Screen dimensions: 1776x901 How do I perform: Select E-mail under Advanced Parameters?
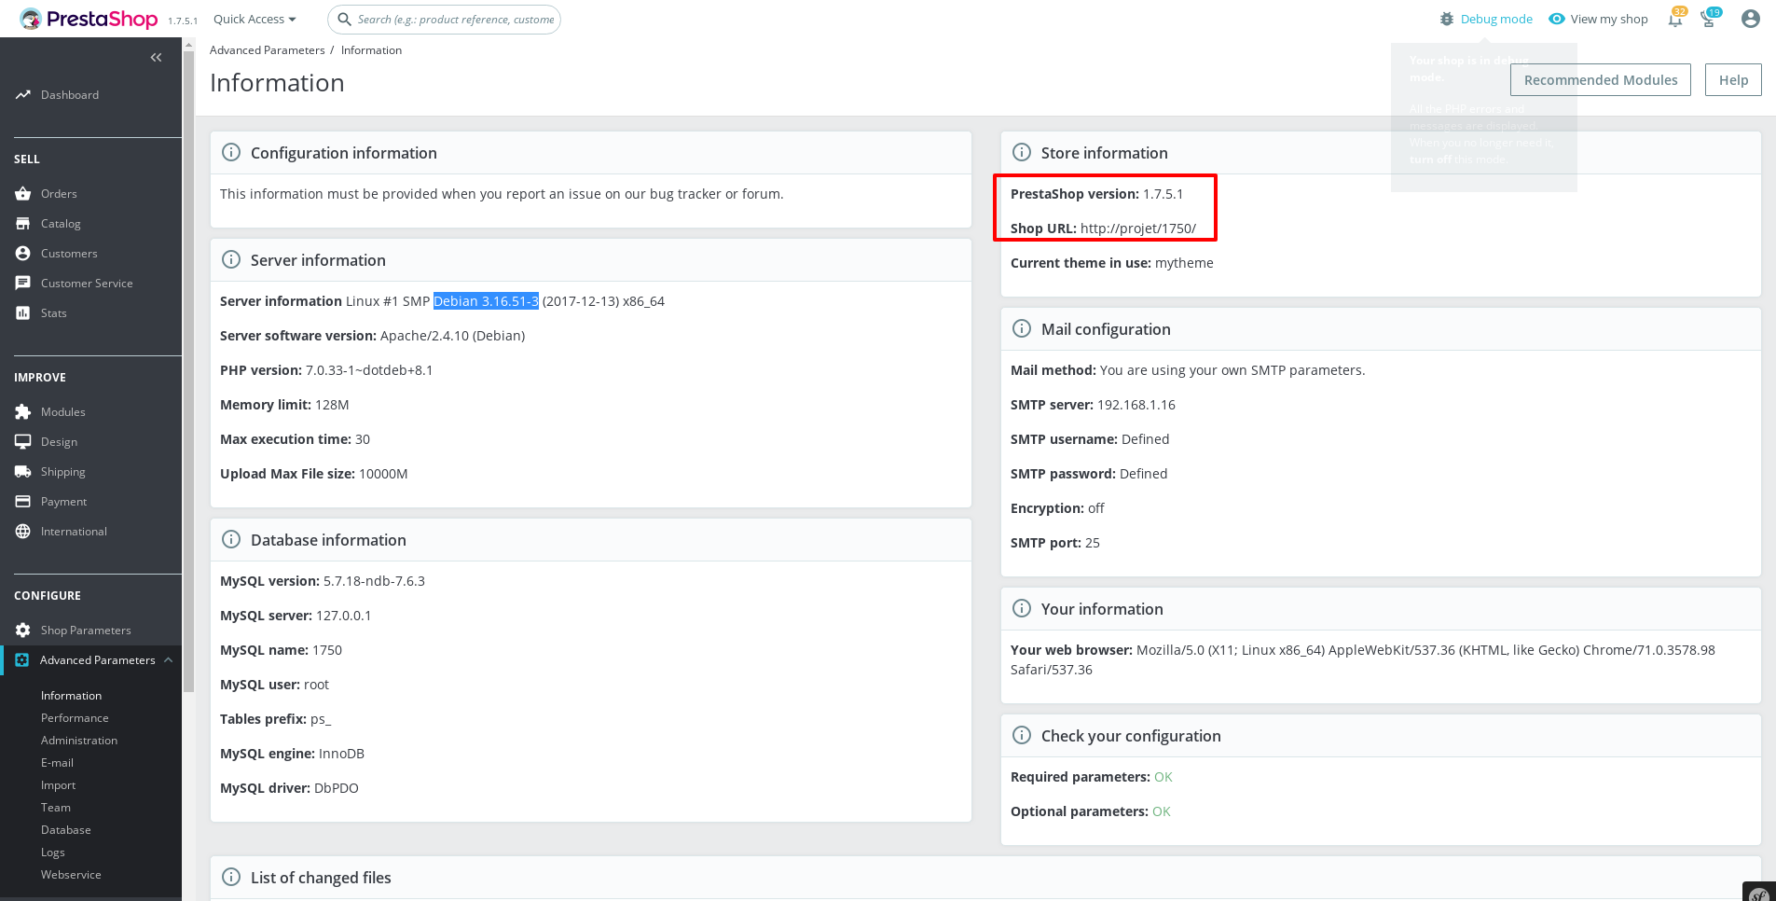[x=57, y=763]
